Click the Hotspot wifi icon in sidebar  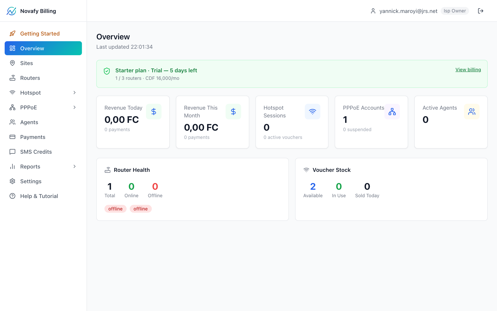point(12,93)
